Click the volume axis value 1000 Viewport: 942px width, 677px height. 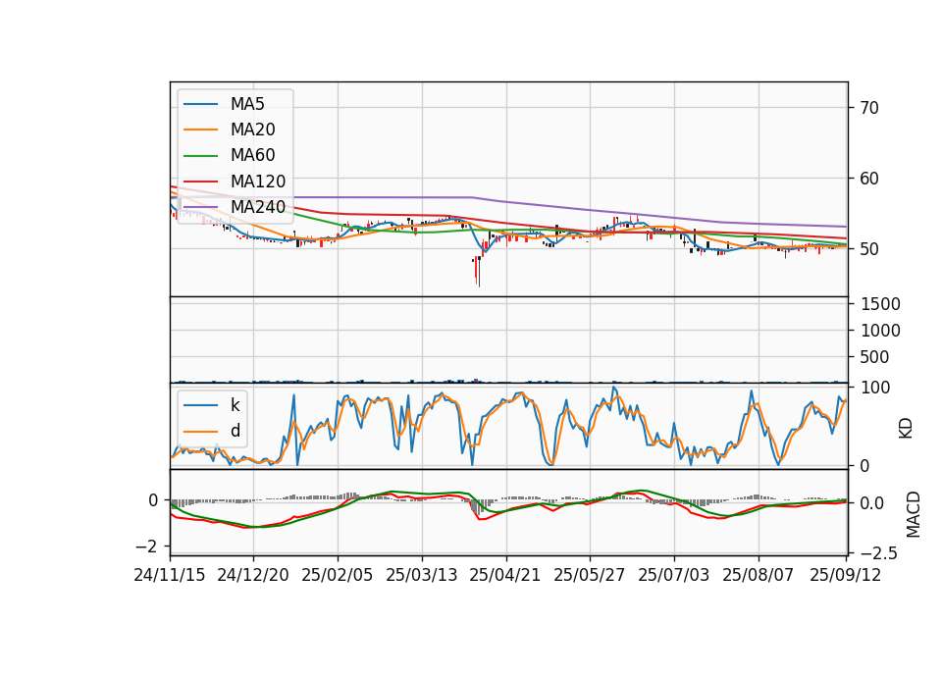pyautogui.click(x=880, y=331)
